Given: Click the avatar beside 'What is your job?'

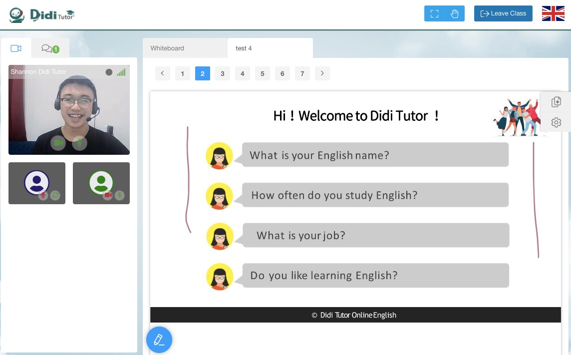Looking at the screenshot, I should 220,236.
